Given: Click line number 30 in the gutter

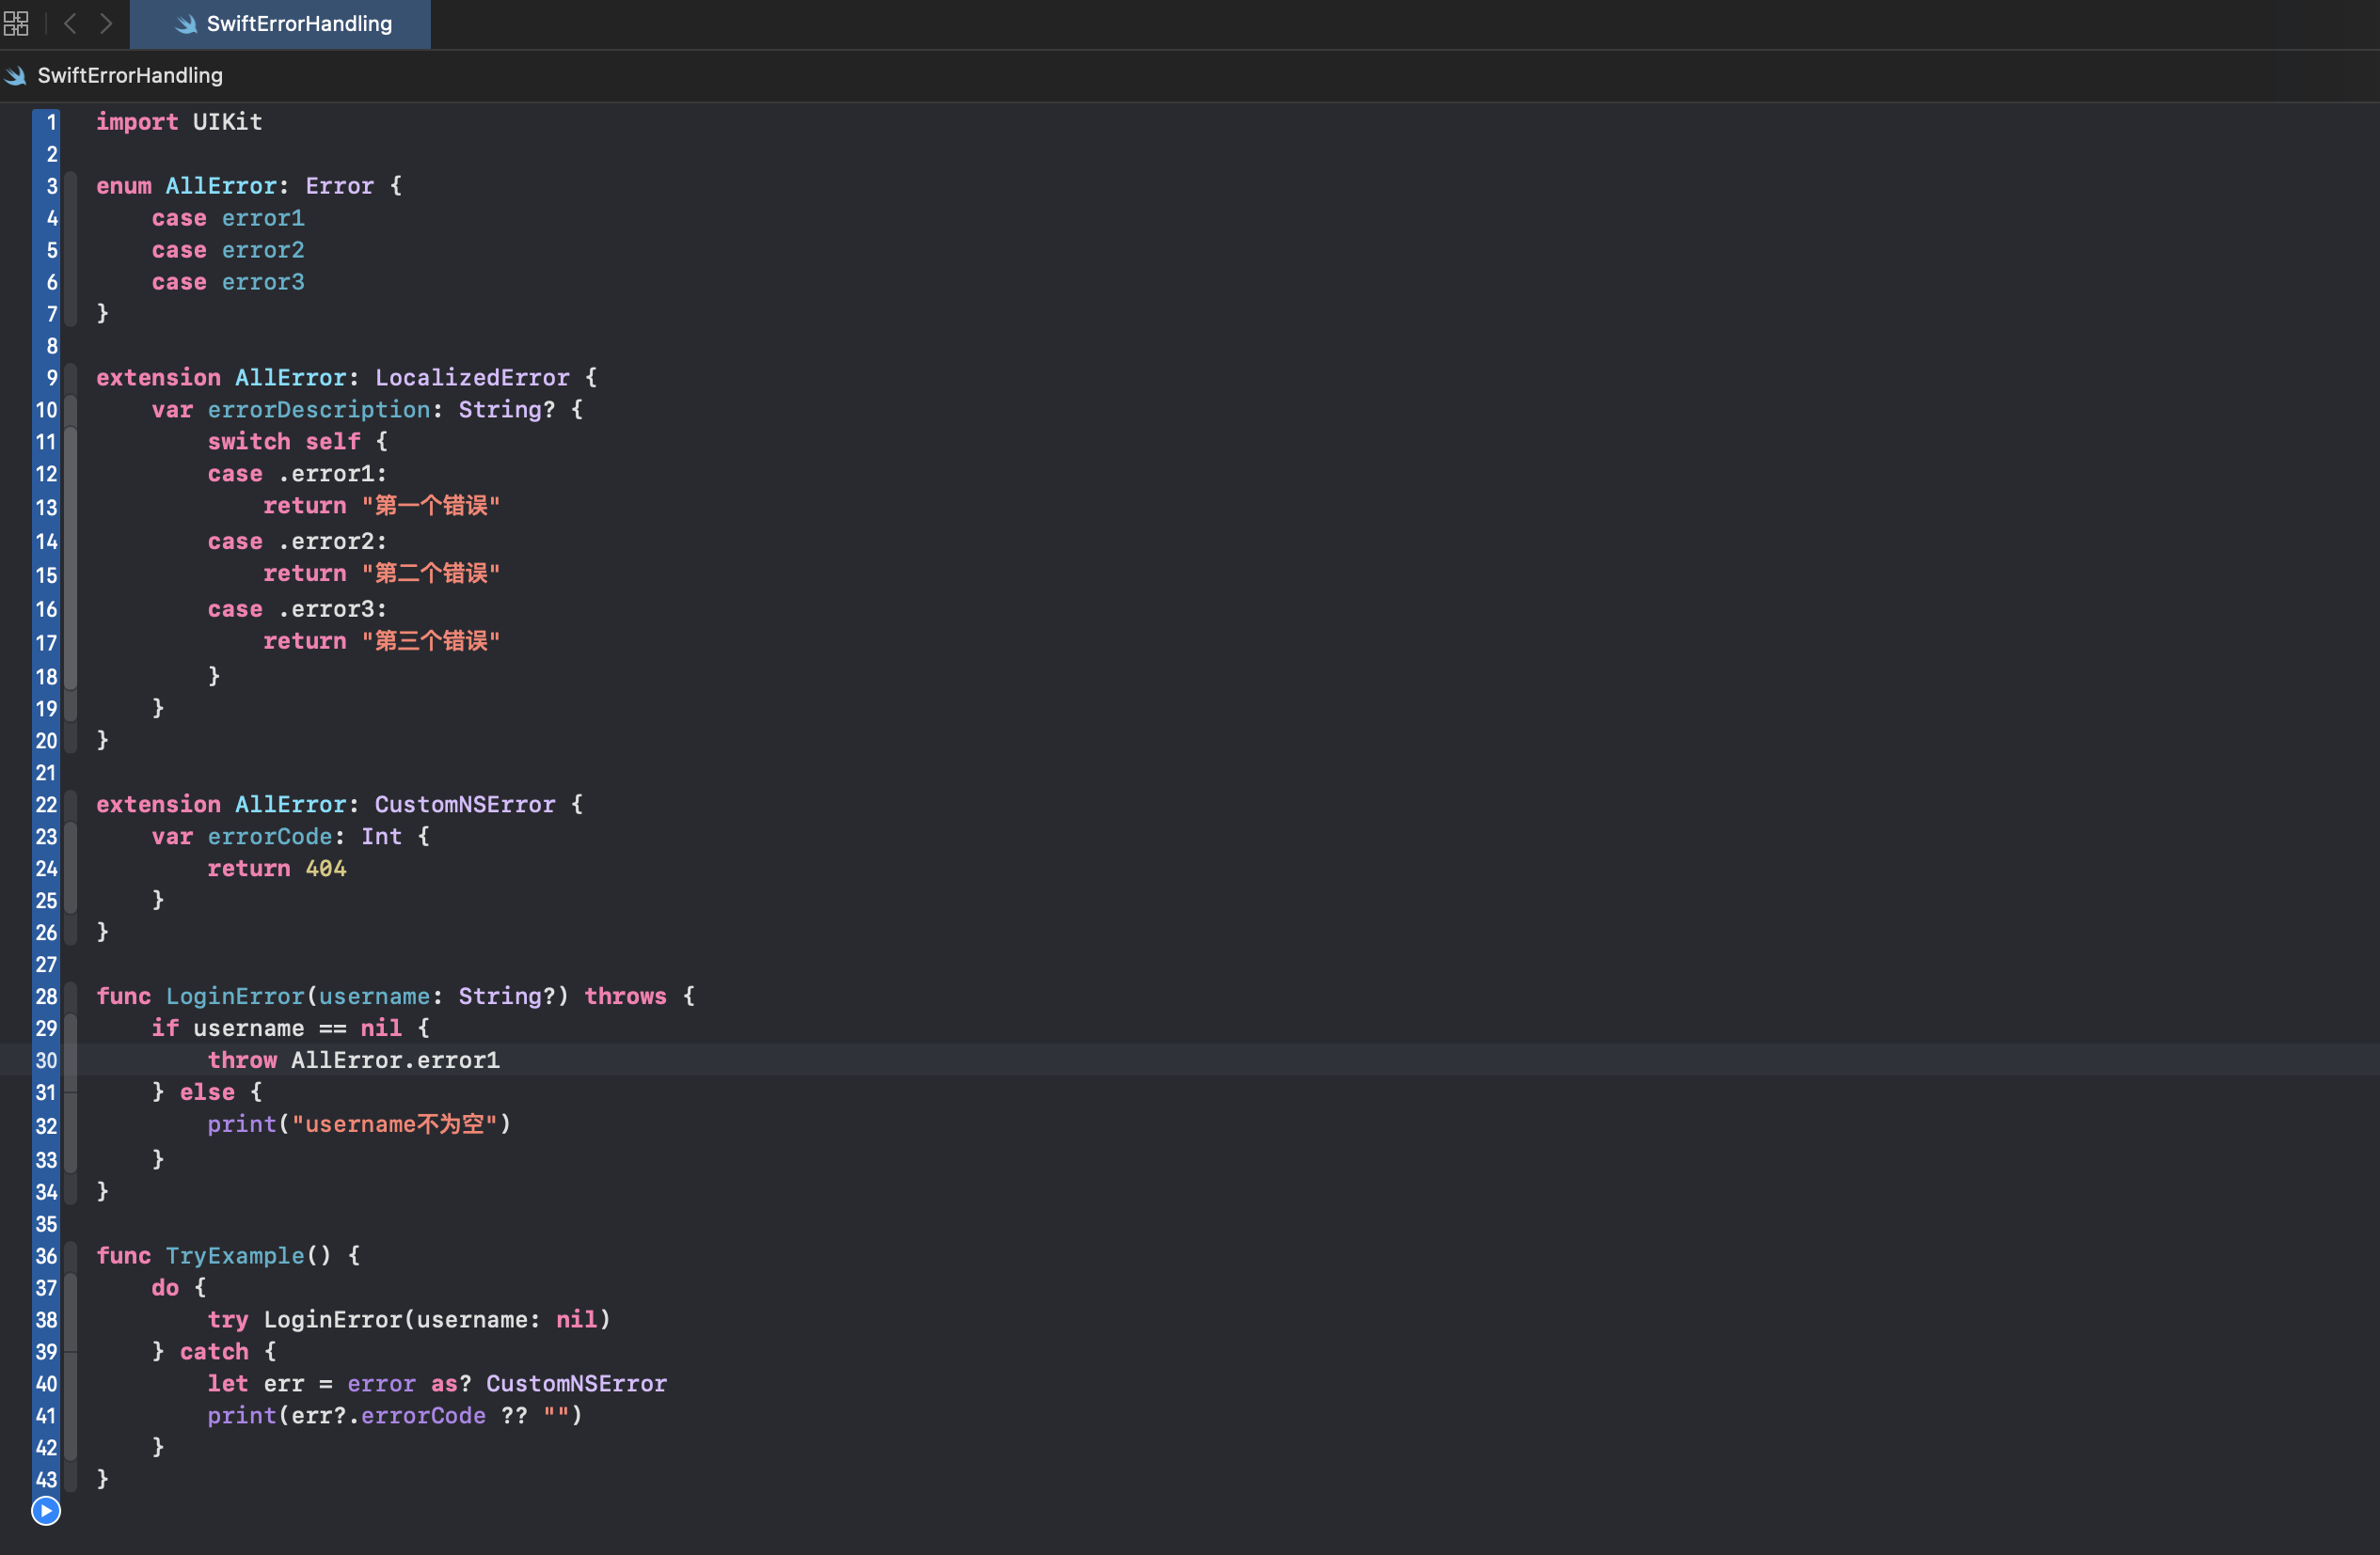Looking at the screenshot, I should (46, 1060).
